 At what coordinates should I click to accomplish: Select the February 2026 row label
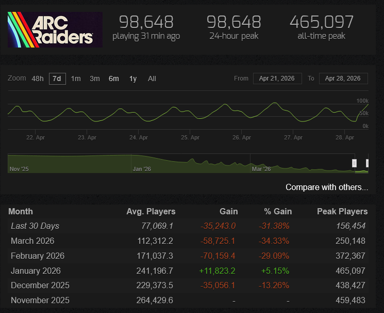click(x=38, y=256)
